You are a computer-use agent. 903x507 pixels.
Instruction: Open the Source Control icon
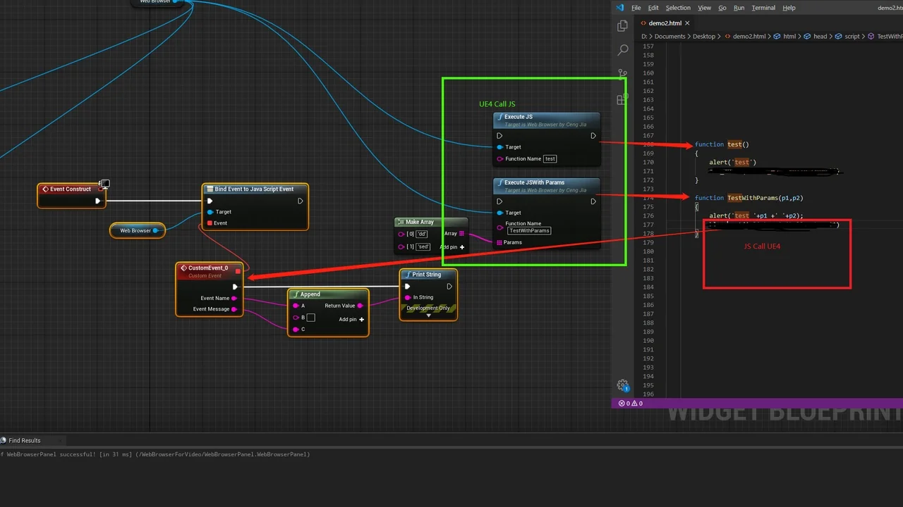tap(622, 74)
